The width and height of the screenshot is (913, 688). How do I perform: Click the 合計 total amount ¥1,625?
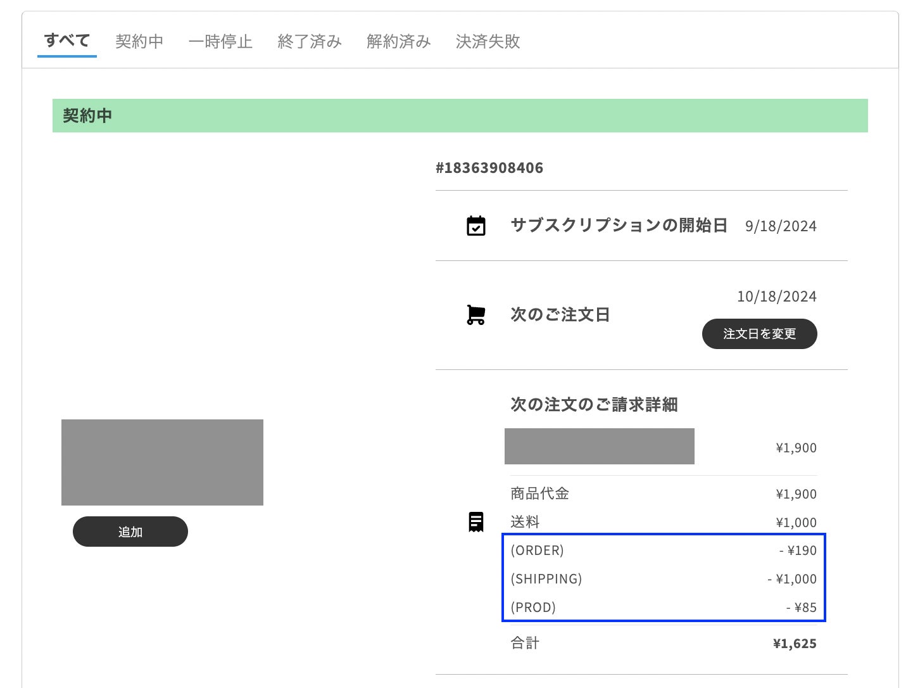tap(795, 644)
